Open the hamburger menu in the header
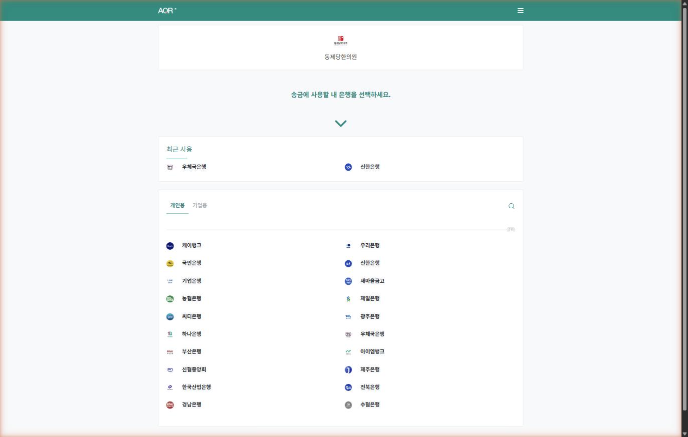 [521, 11]
